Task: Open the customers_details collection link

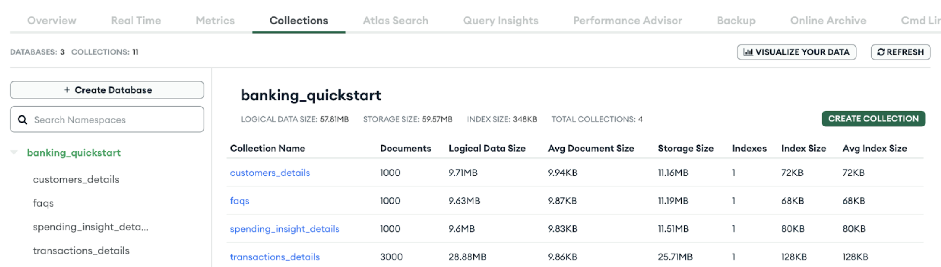Action: tap(270, 173)
